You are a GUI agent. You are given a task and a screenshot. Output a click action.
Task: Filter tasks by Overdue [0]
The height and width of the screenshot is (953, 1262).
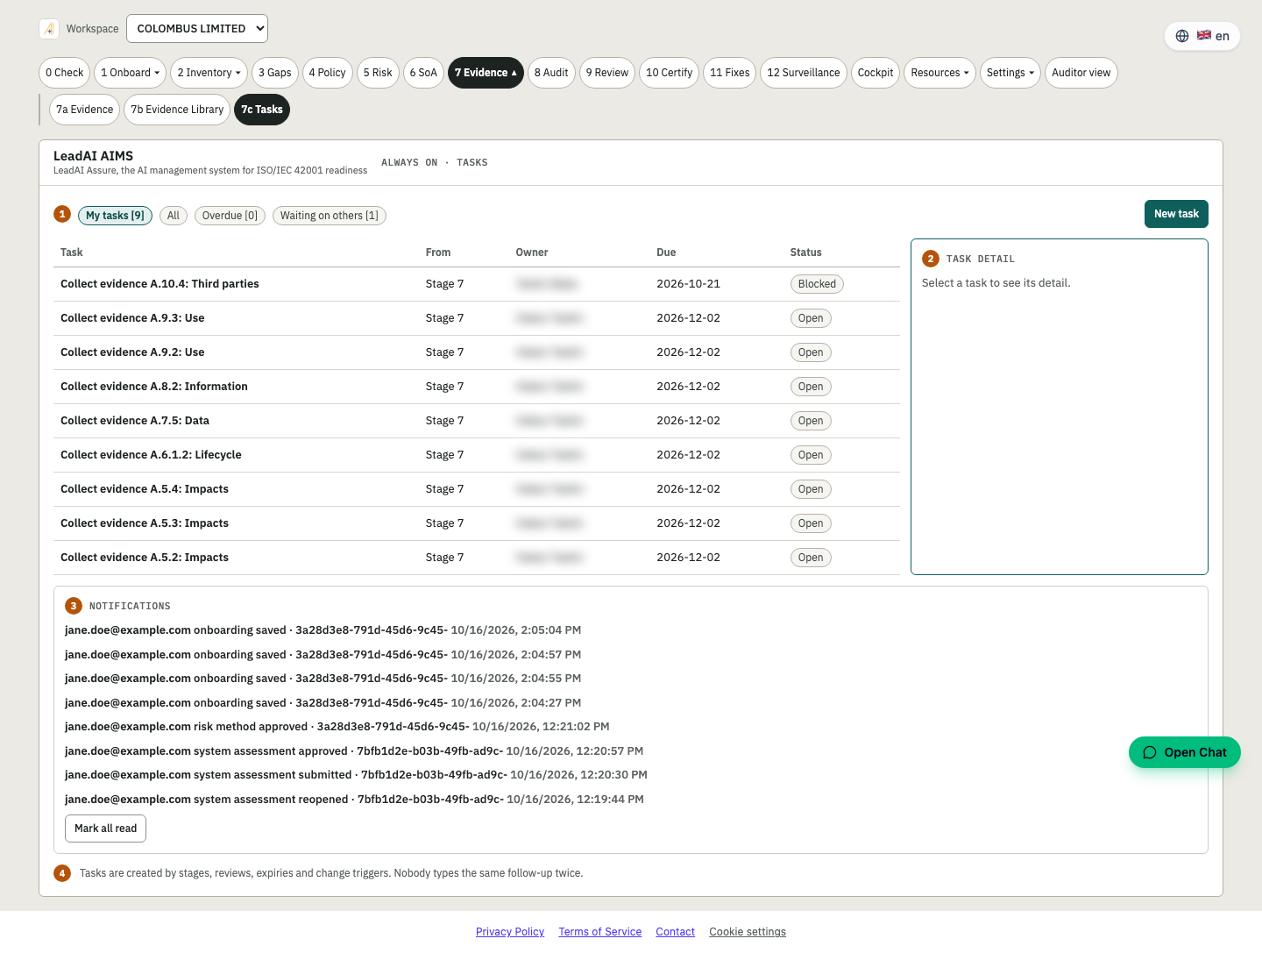(x=230, y=216)
